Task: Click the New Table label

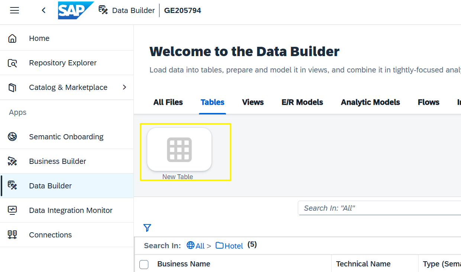Action: 178,177
